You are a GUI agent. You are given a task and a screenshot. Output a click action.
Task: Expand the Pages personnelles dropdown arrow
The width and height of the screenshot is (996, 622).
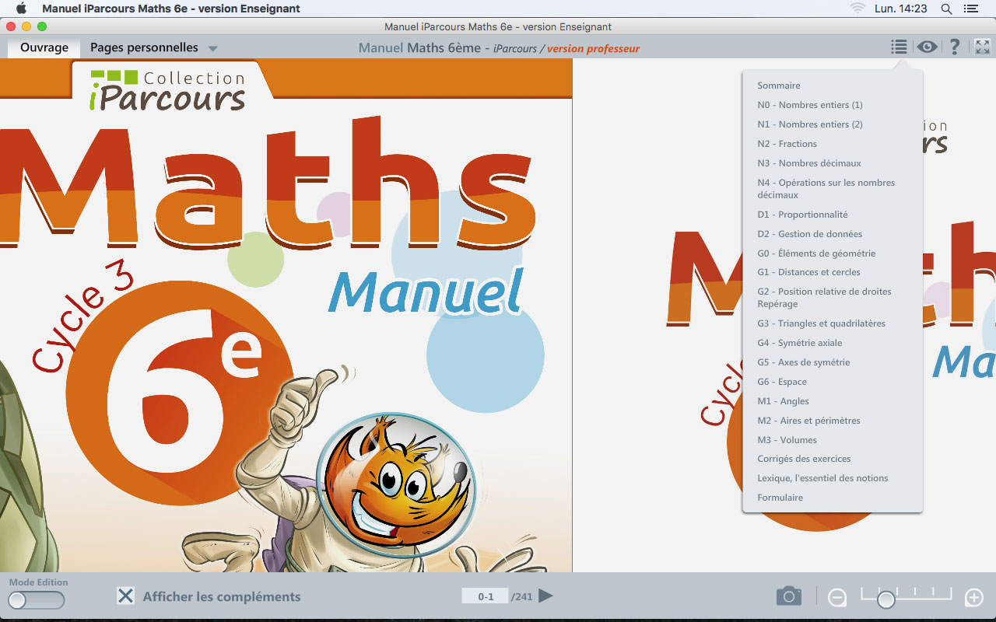click(x=212, y=49)
